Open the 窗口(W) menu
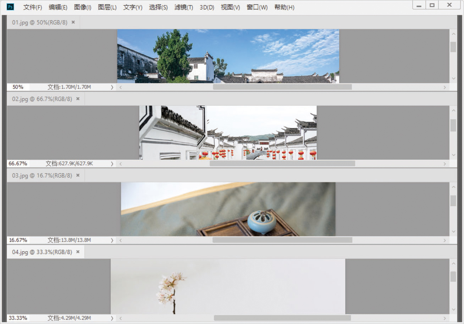This screenshot has width=464, height=324. (x=257, y=7)
